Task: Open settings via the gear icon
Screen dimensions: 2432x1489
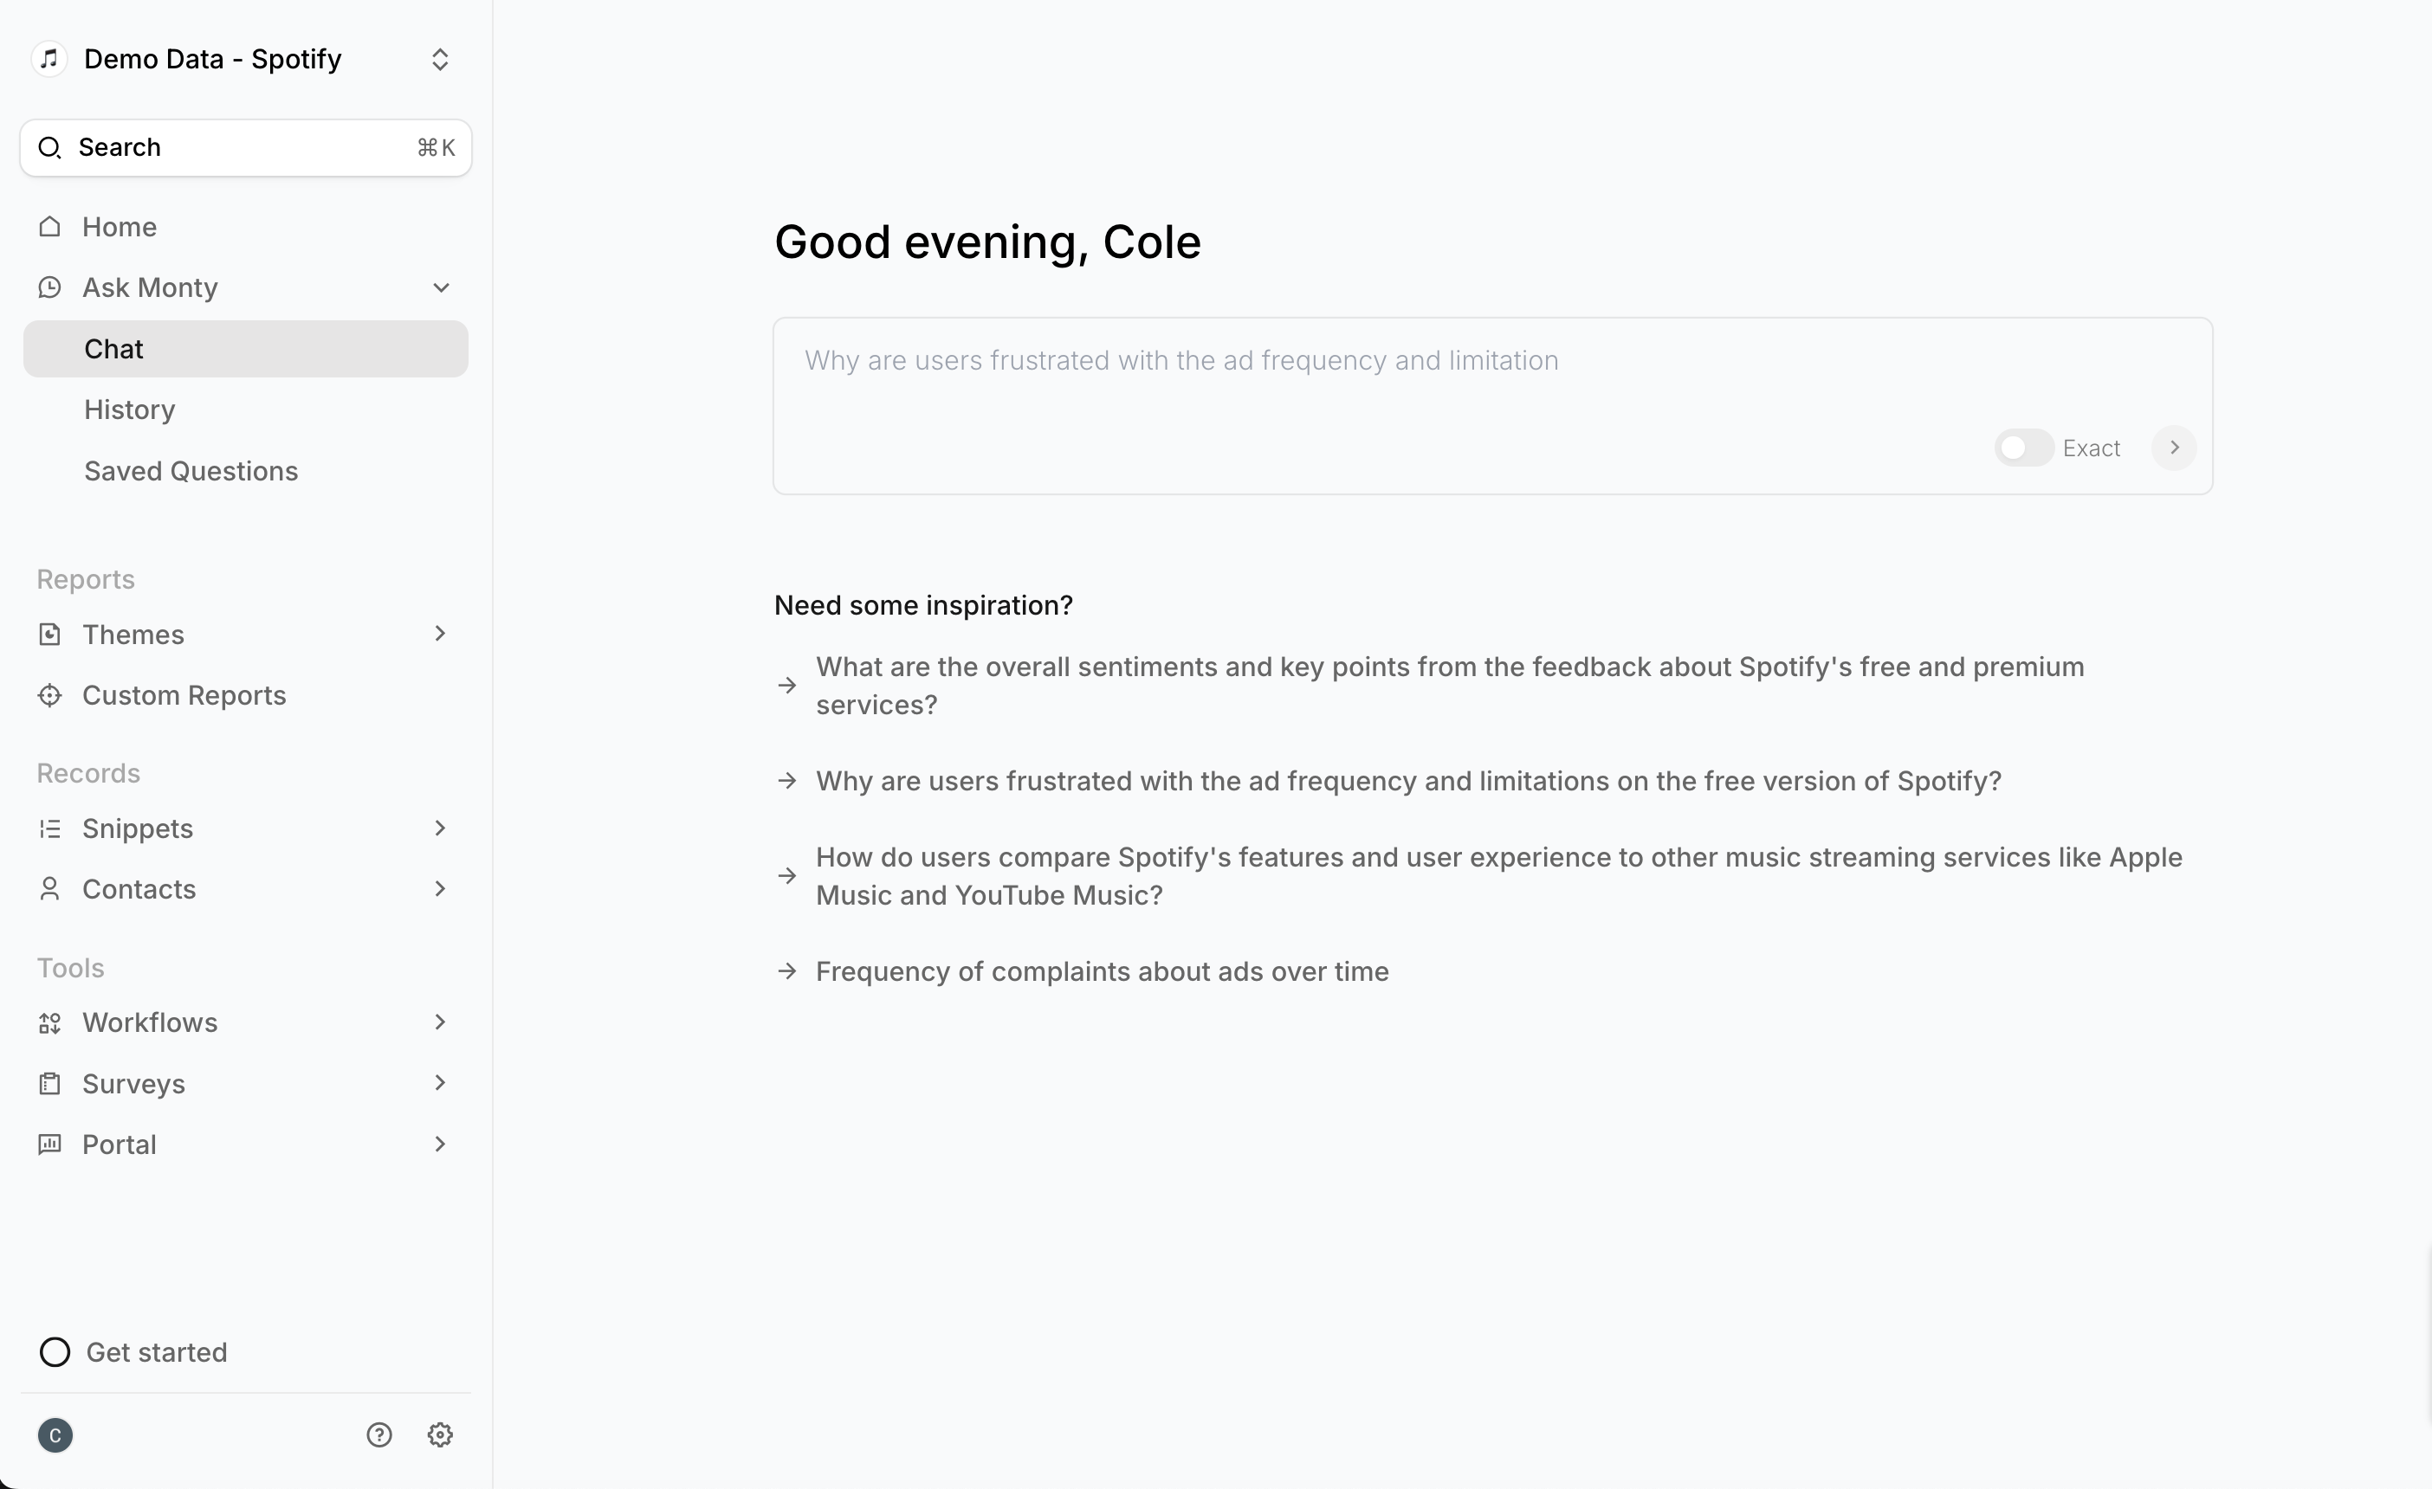Action: point(440,1434)
